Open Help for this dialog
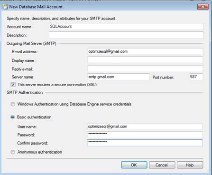This screenshot has width=212, height=175. (190, 165)
